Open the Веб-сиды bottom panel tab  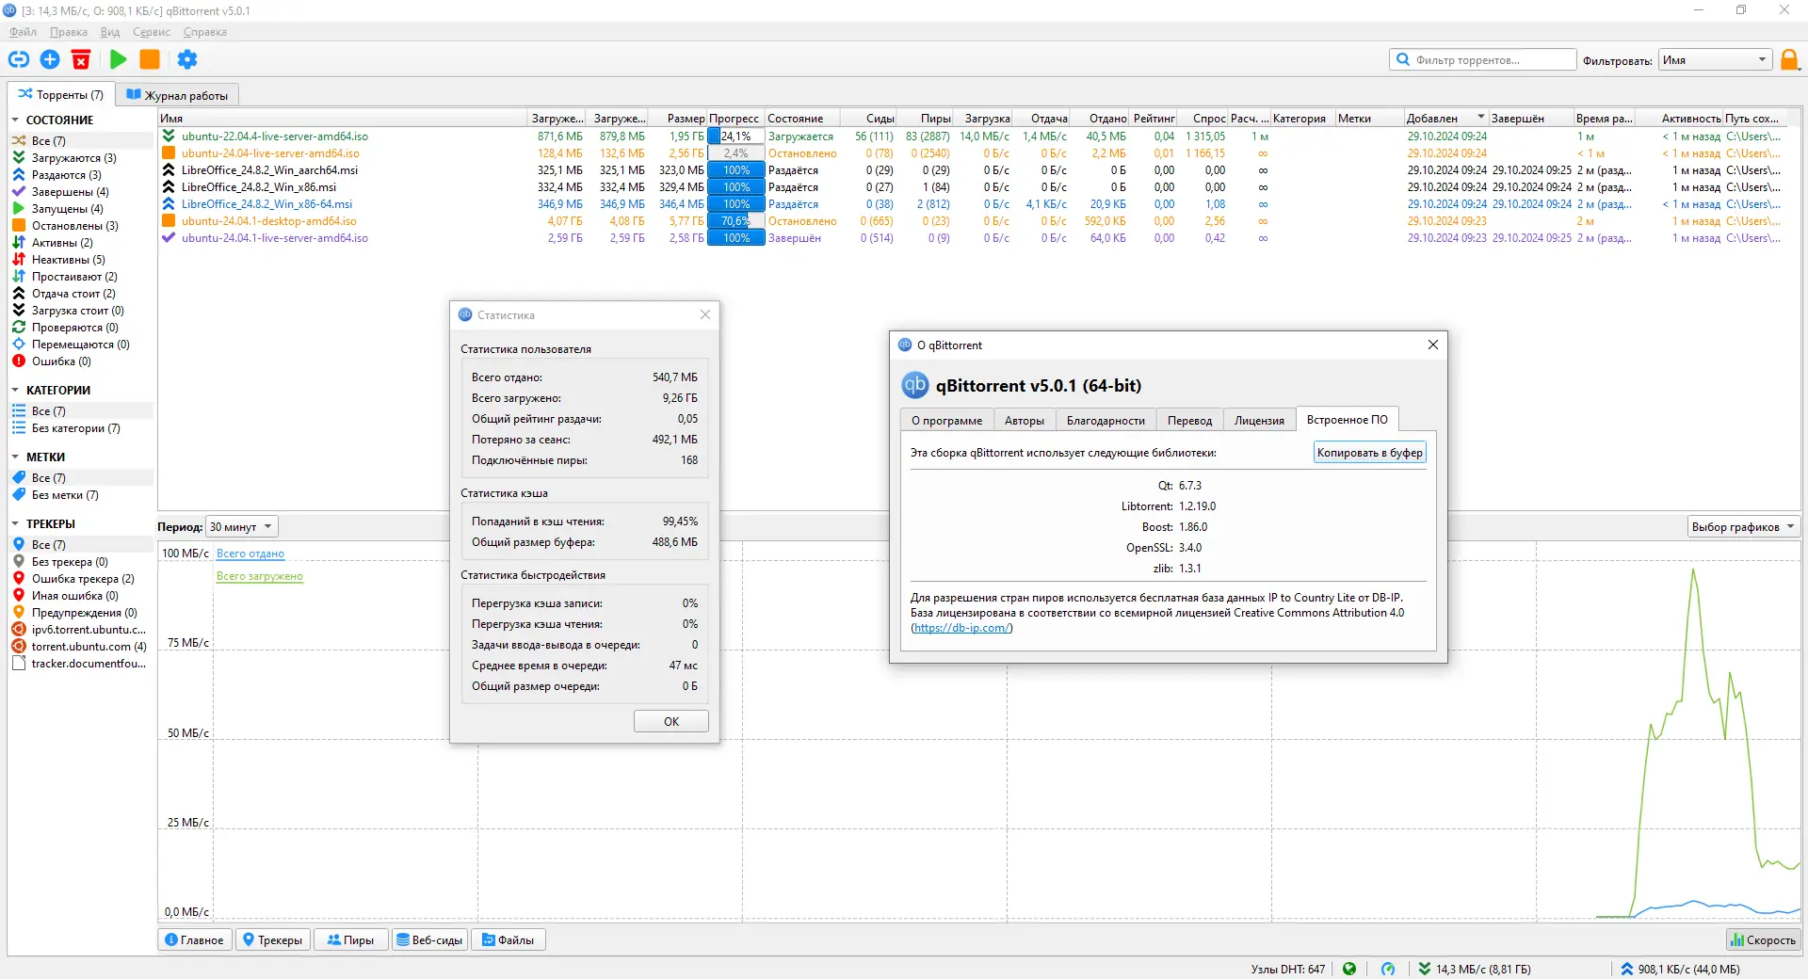coord(429,940)
